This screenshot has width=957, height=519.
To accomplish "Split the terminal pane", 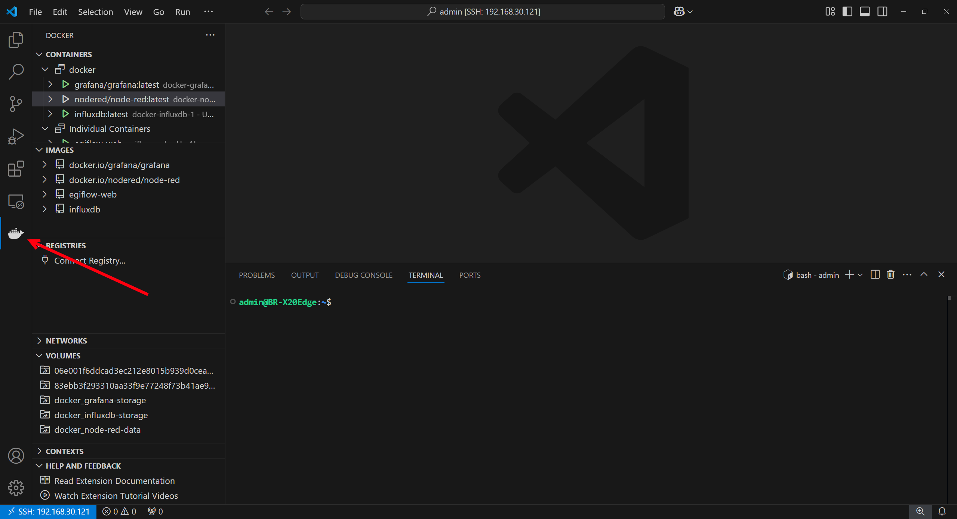I will [x=875, y=275].
